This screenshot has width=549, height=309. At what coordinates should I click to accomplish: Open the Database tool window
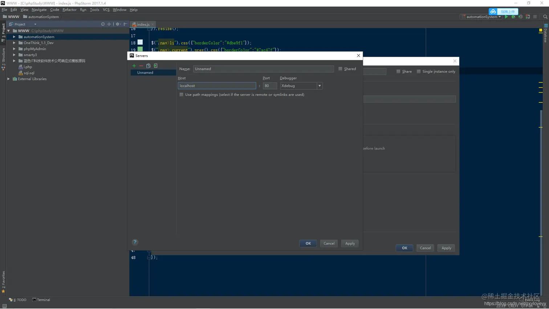545,33
